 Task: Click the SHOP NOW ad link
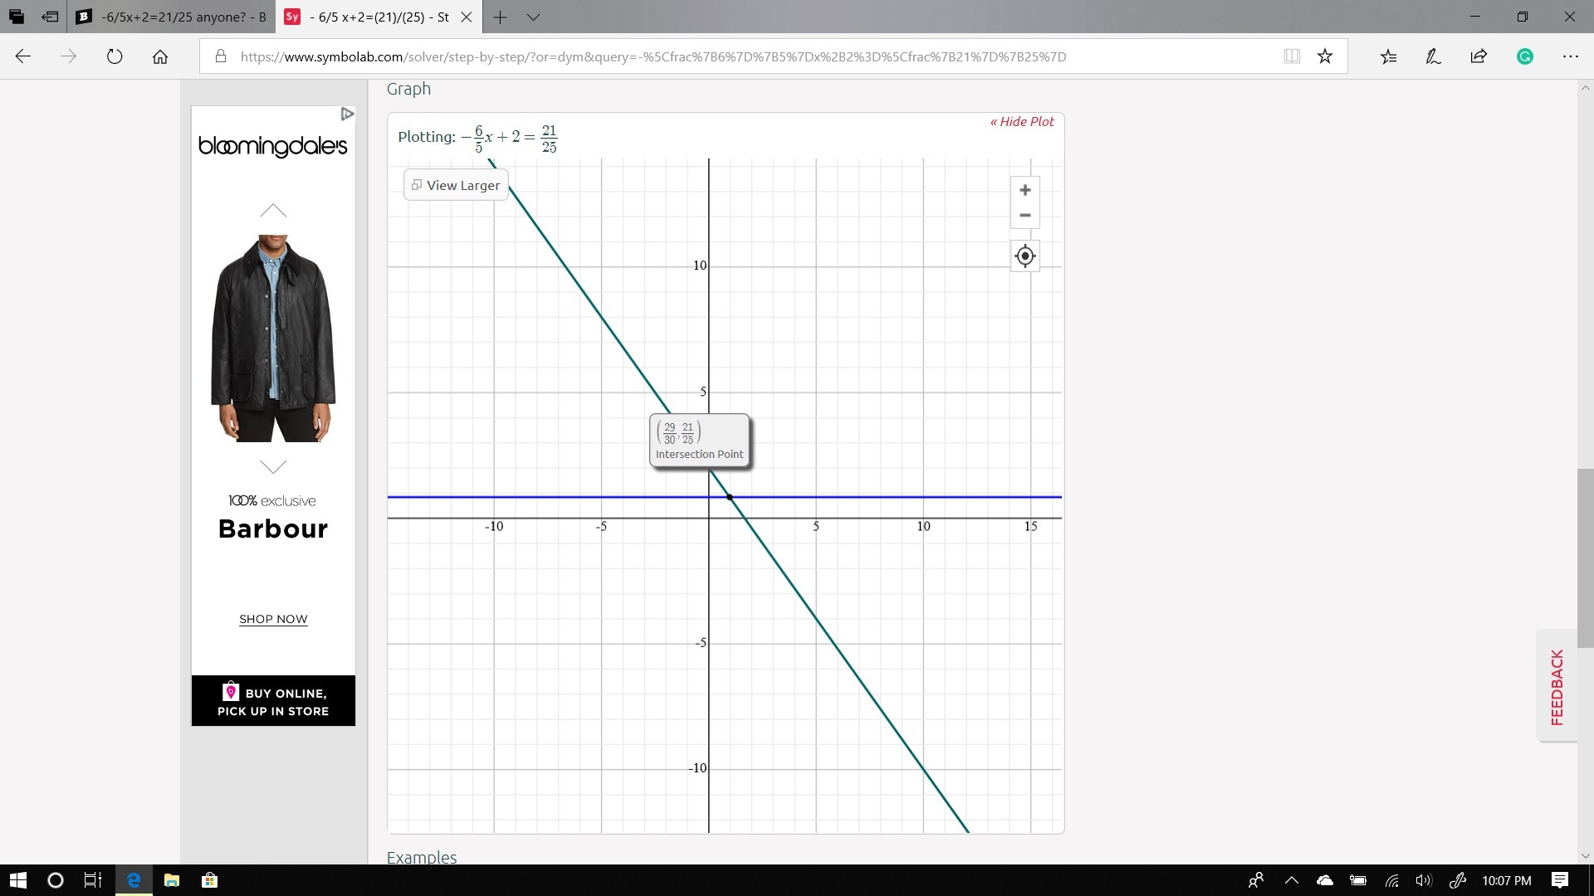(273, 620)
